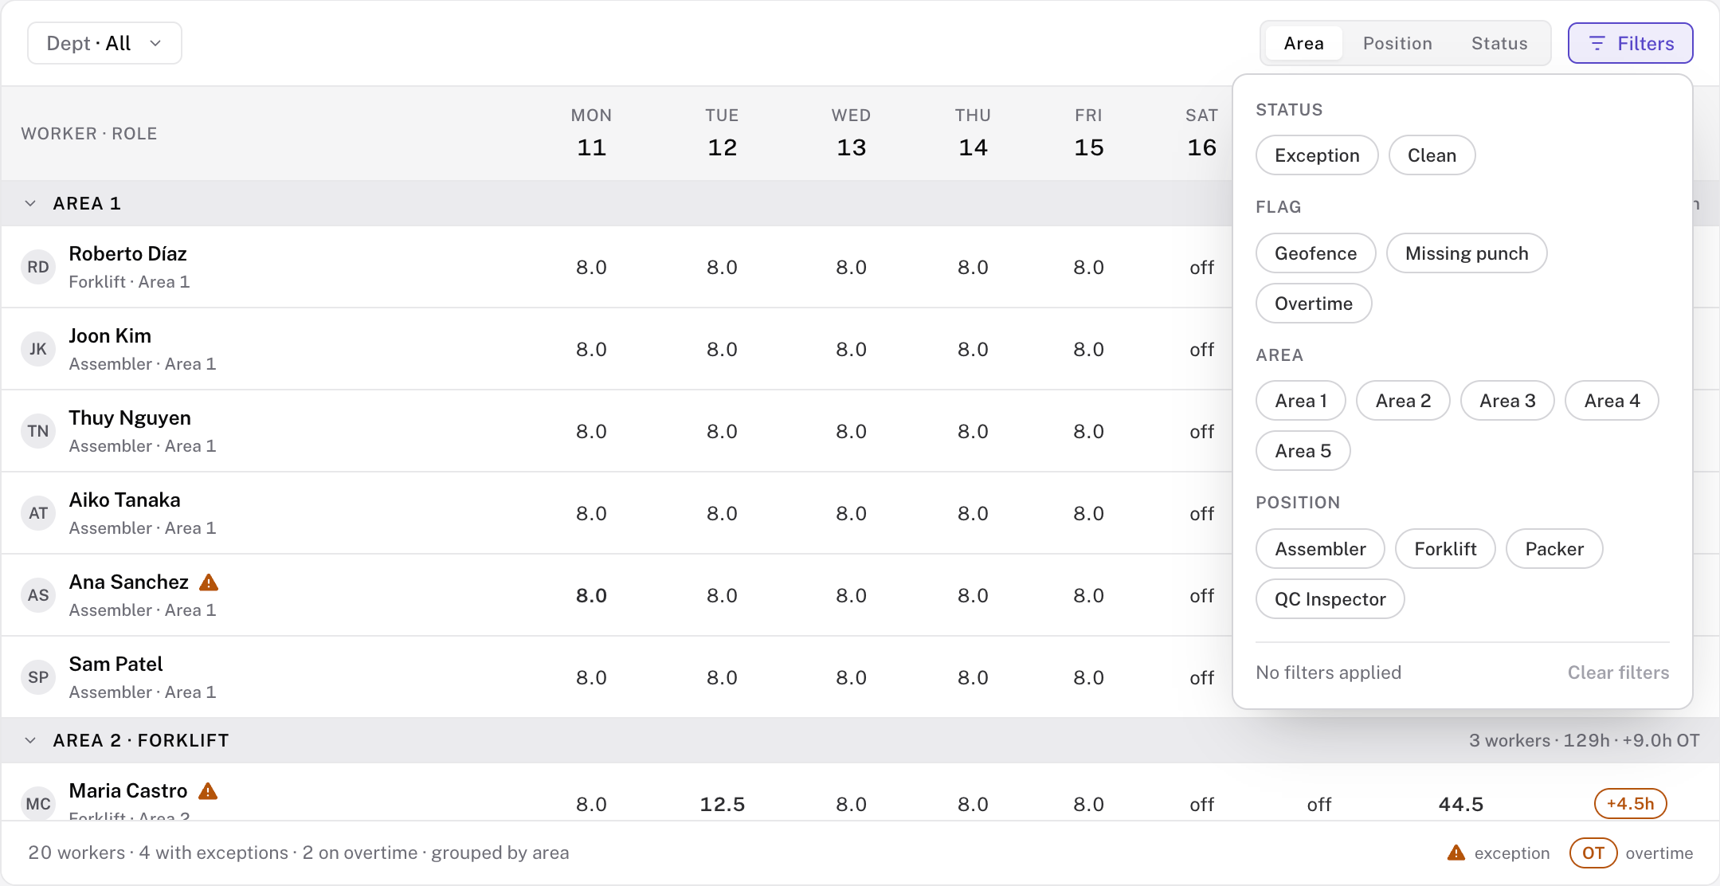Open Roberto Díaz worker row
Image resolution: width=1720 pixels, height=886 pixels.
click(x=617, y=267)
